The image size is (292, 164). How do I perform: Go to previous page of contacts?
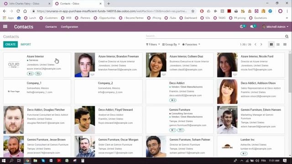(x=255, y=45)
